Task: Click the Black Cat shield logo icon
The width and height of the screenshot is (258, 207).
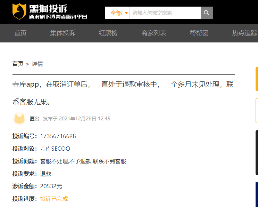Action: pos(19,11)
